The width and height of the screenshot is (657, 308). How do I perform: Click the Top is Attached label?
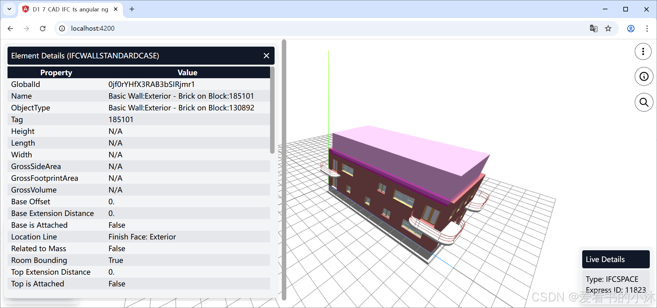point(38,284)
